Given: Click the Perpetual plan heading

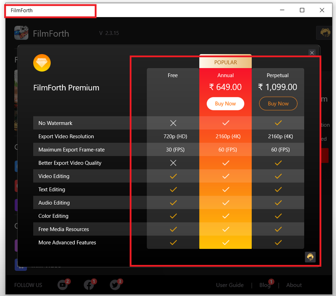Looking at the screenshot, I should [278, 75].
